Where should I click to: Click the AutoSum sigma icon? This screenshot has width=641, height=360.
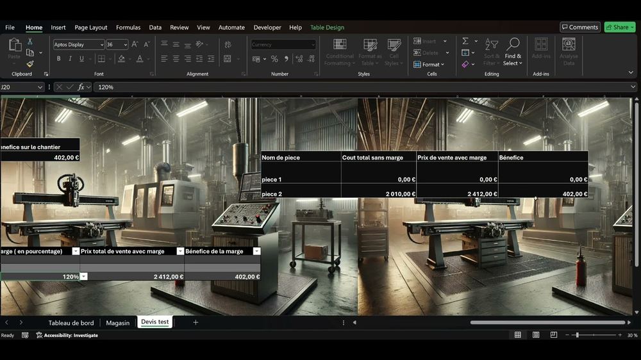(x=465, y=41)
